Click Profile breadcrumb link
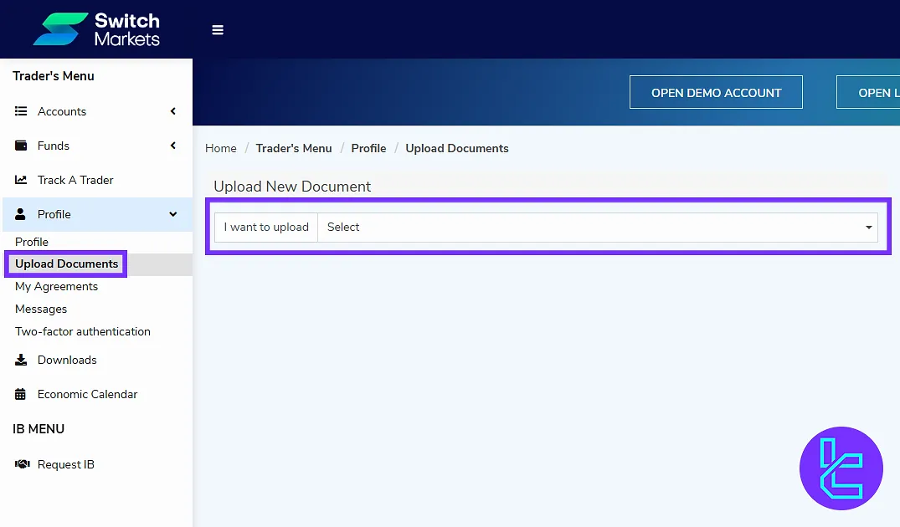The image size is (900, 527). click(368, 149)
